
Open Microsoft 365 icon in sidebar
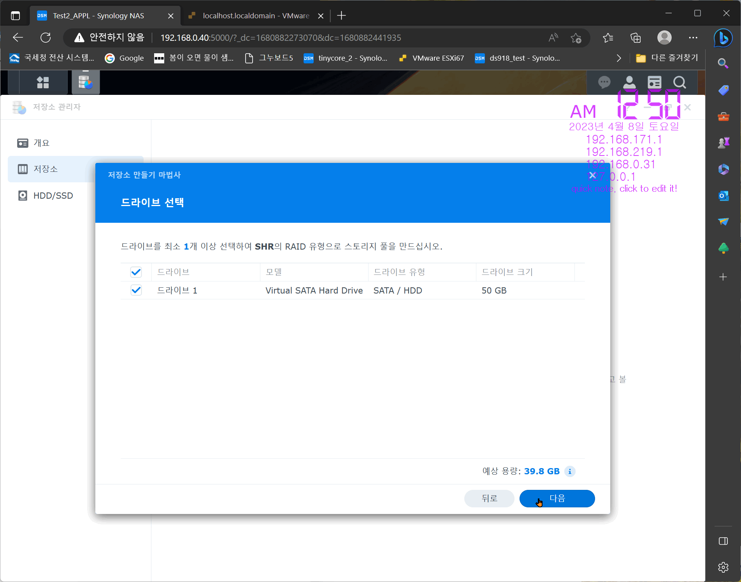point(723,169)
